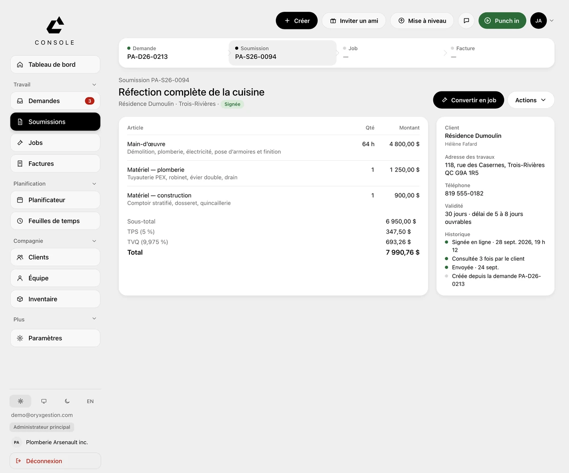Open the Planificateur calendar item
569x473 pixels.
coord(55,200)
